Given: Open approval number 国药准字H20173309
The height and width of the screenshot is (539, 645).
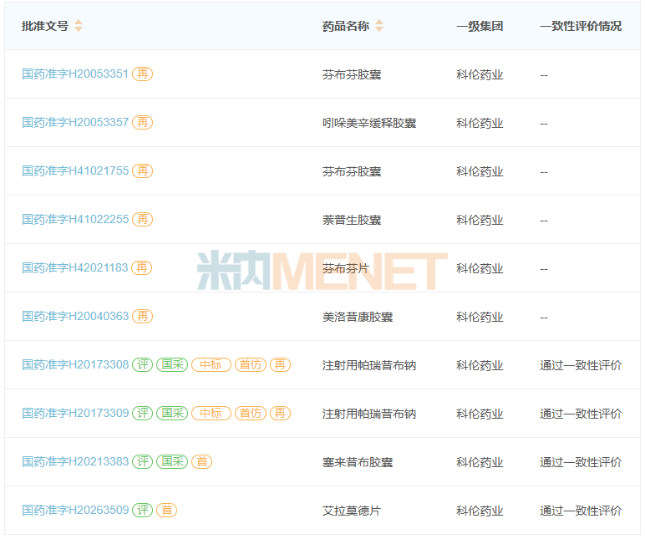Looking at the screenshot, I should click(75, 413).
